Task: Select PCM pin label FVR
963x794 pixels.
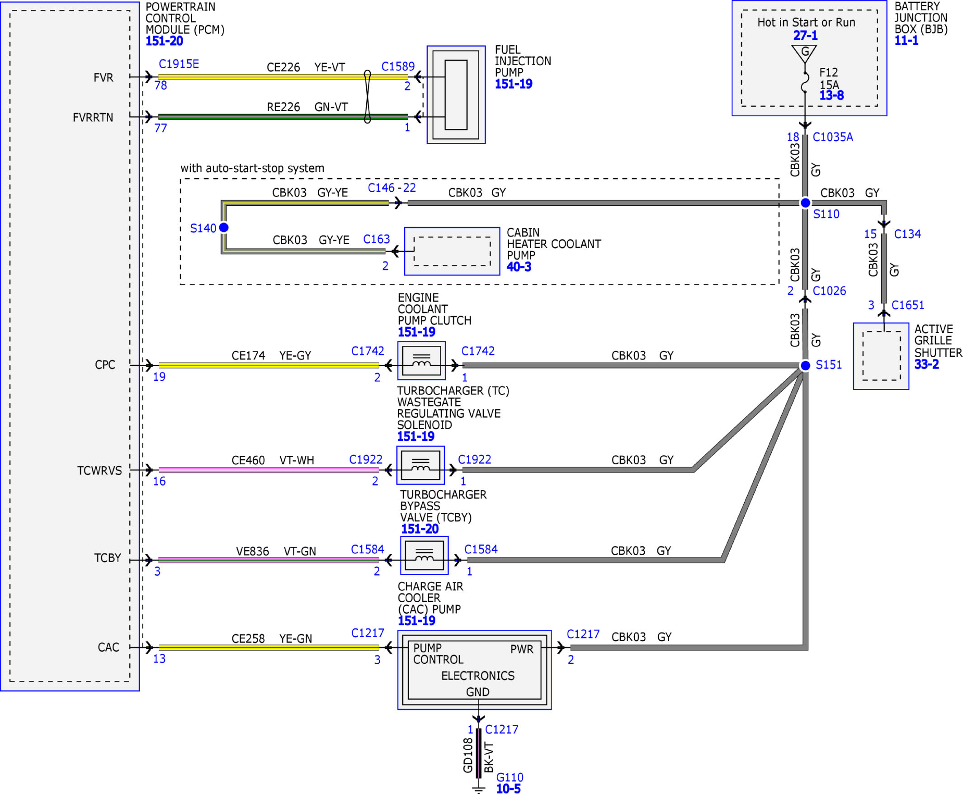Action: pos(104,78)
